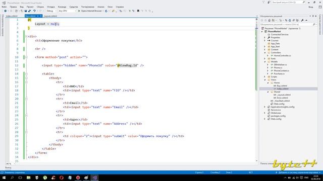
Task: Collapse the table block on line 14
Action: coord(26,74)
